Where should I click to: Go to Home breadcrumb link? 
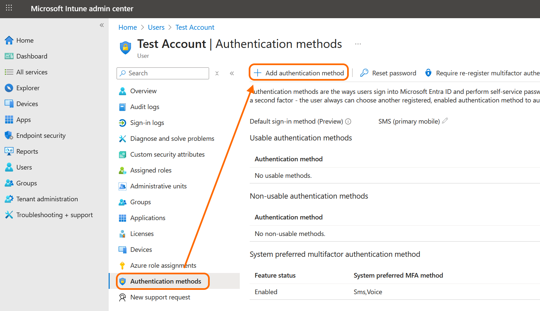(x=127, y=27)
